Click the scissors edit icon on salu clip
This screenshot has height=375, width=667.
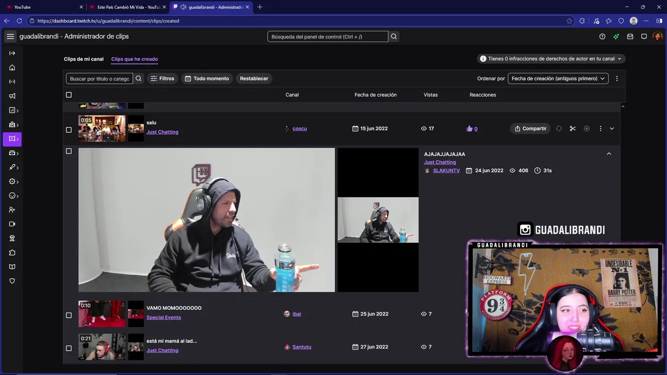click(573, 129)
